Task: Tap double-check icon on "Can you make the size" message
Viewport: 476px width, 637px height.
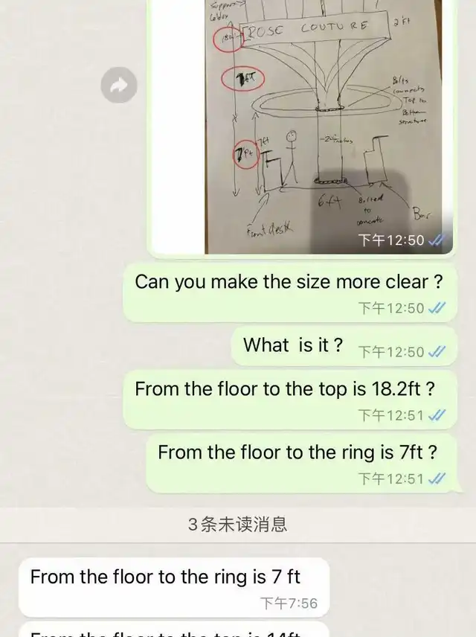Action: tap(437, 308)
